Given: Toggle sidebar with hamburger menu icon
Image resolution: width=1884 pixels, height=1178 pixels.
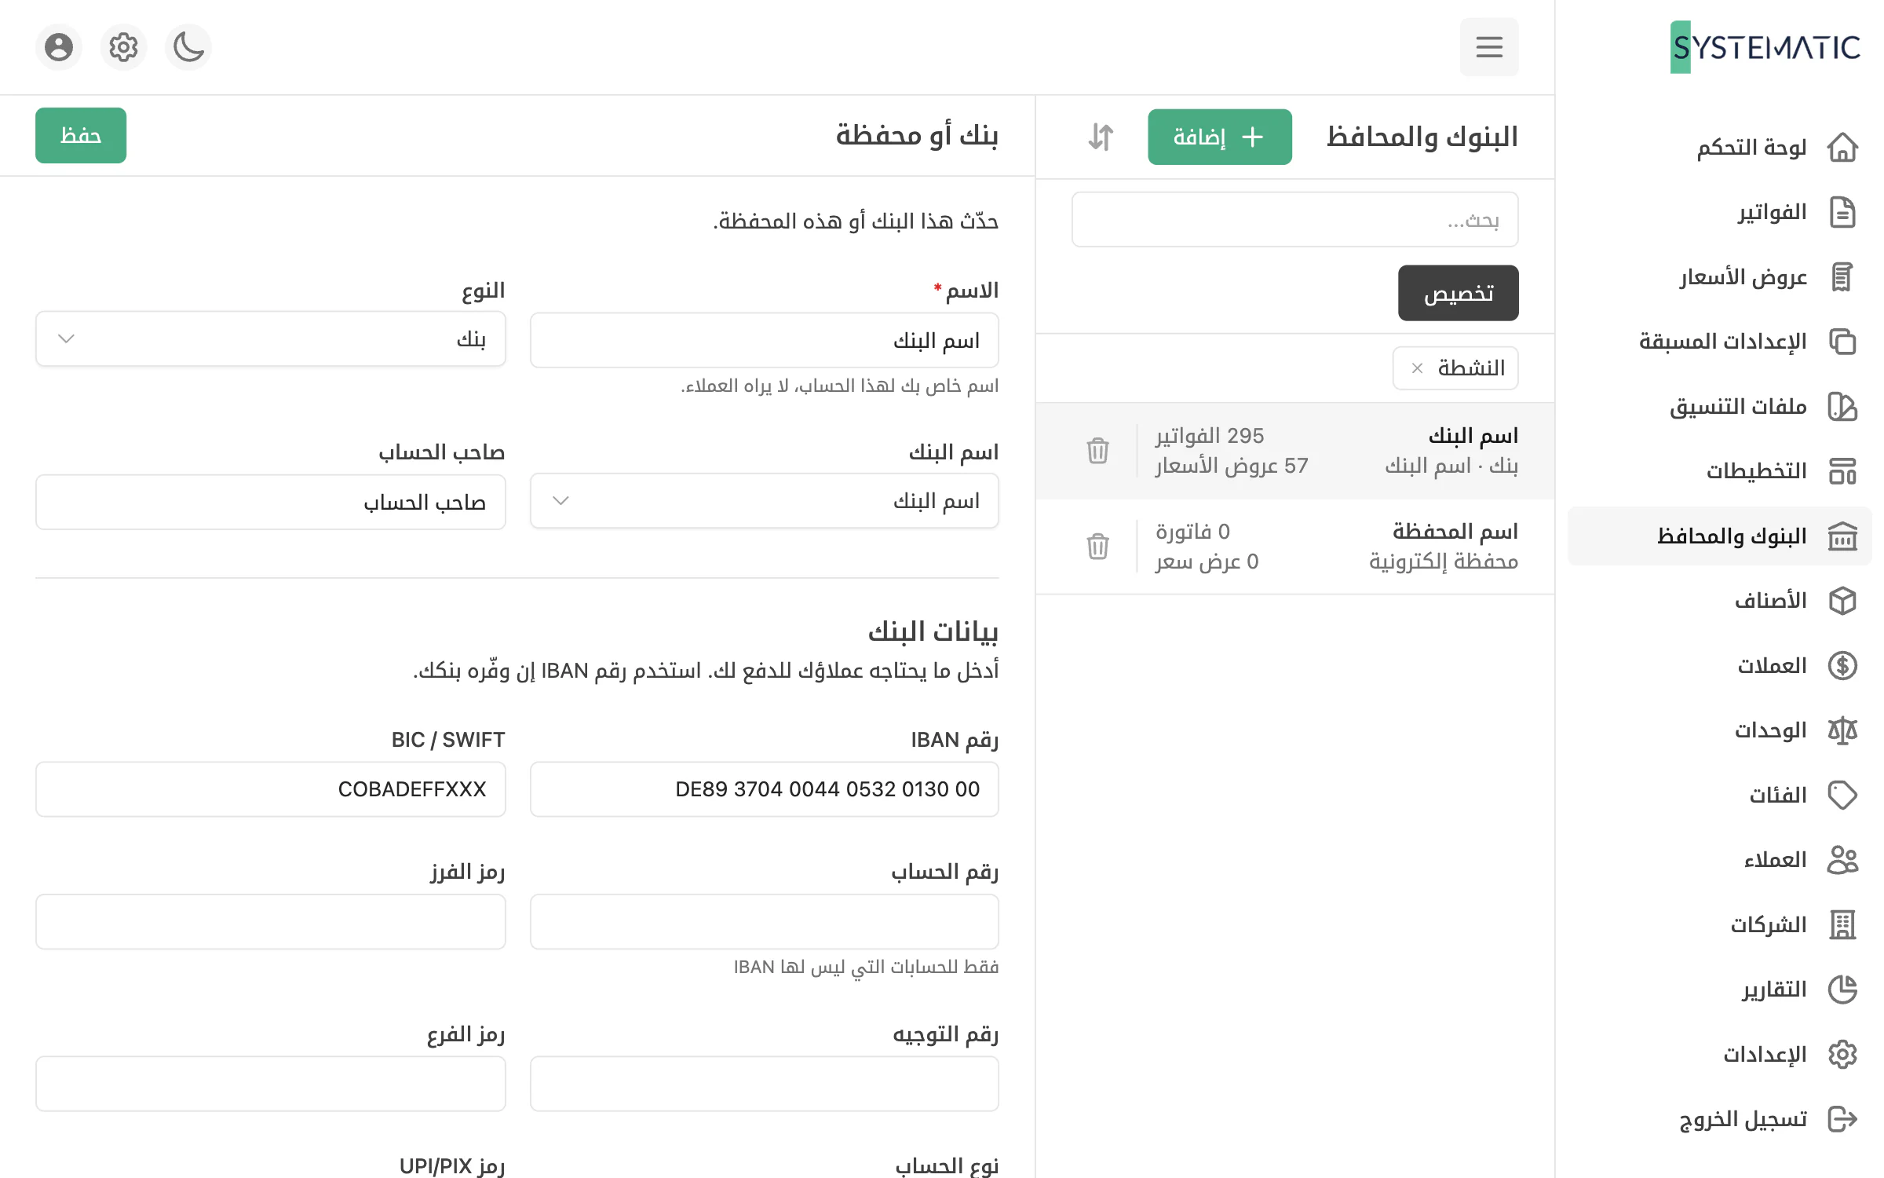Looking at the screenshot, I should pos(1488,47).
